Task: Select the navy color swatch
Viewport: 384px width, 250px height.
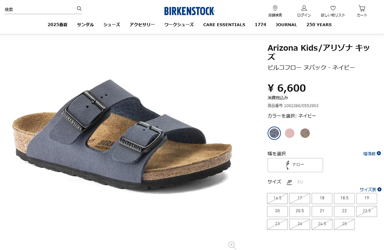Action: point(274,133)
